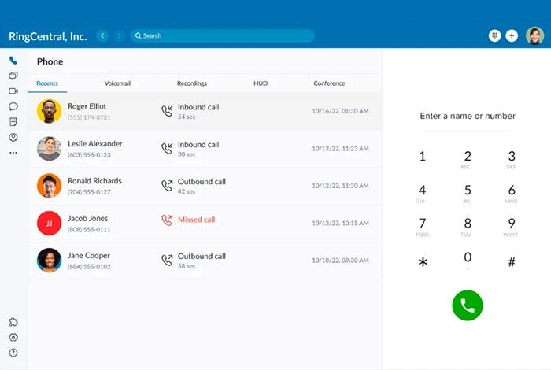
Task: Open the Notes icon in sidebar
Action: click(13, 122)
